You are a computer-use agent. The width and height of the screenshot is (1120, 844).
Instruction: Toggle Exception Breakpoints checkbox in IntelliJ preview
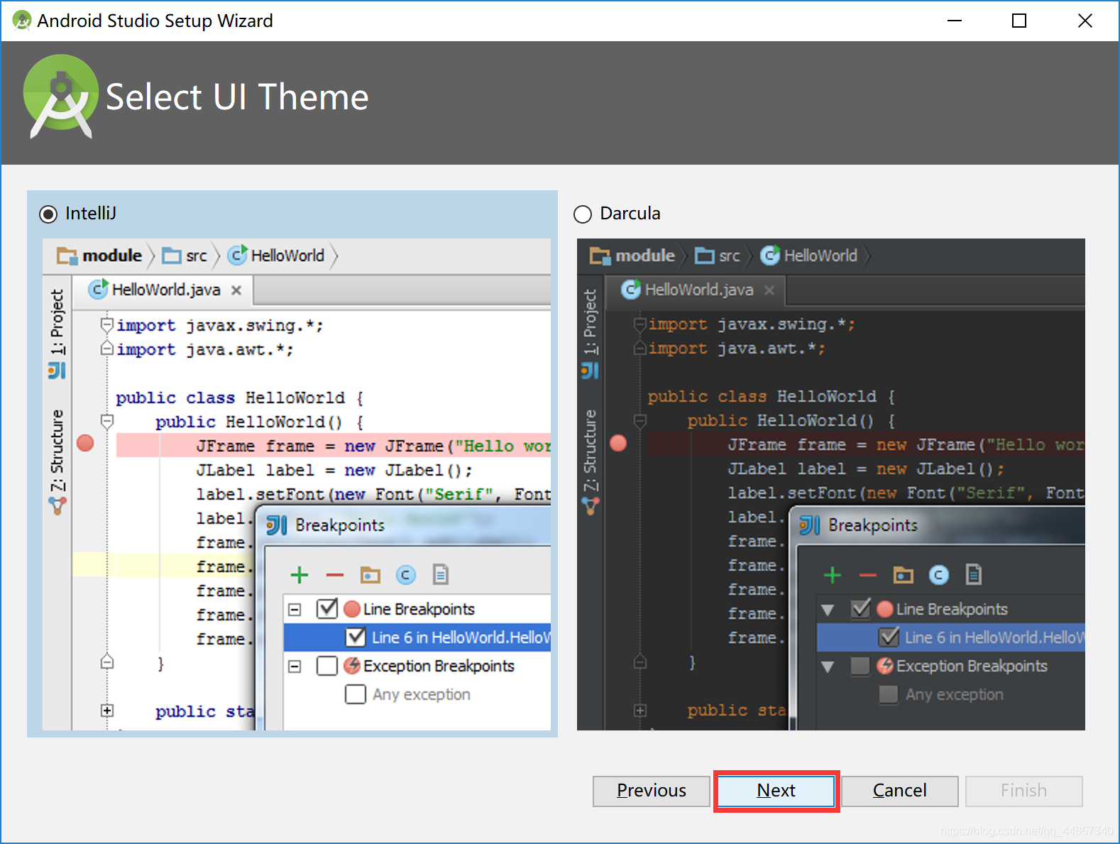327,666
